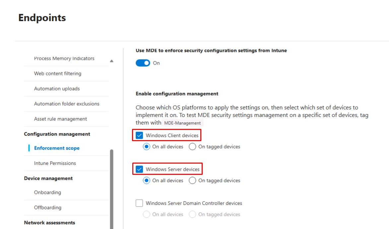The image size is (389, 229).
Task: Select 'On tagged devices' under Windows Client
Action: click(192, 147)
